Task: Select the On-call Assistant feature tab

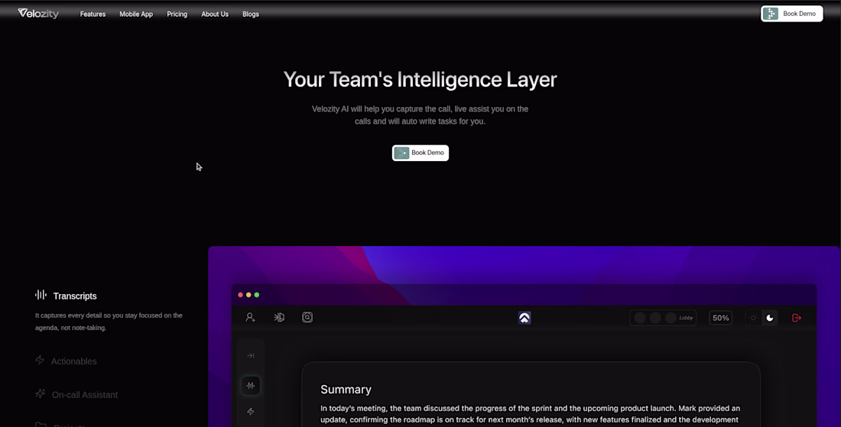Action: (85, 395)
